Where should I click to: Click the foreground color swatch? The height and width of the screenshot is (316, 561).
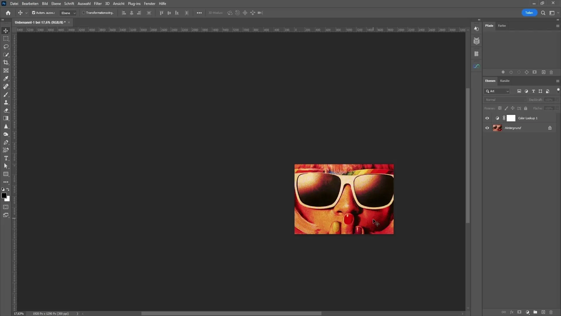[4, 195]
